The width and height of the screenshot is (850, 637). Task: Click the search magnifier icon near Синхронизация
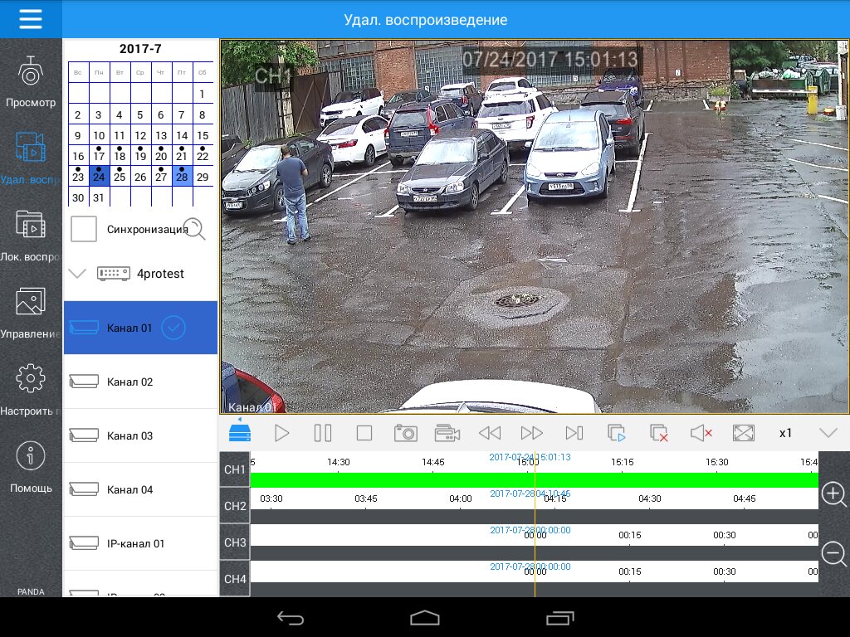pos(194,229)
